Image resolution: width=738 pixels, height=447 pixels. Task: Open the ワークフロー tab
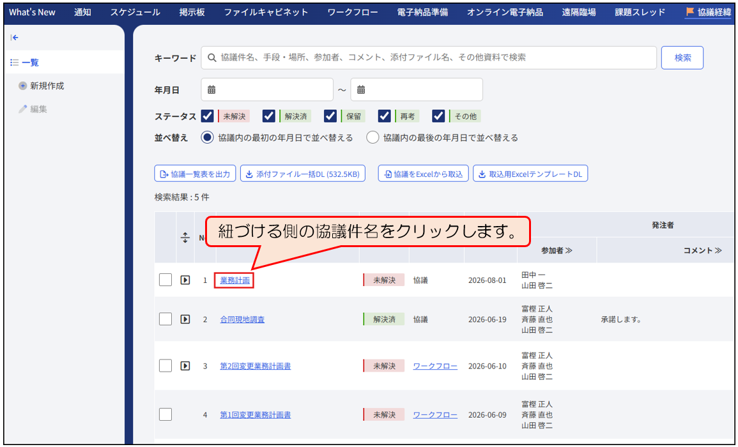click(353, 12)
